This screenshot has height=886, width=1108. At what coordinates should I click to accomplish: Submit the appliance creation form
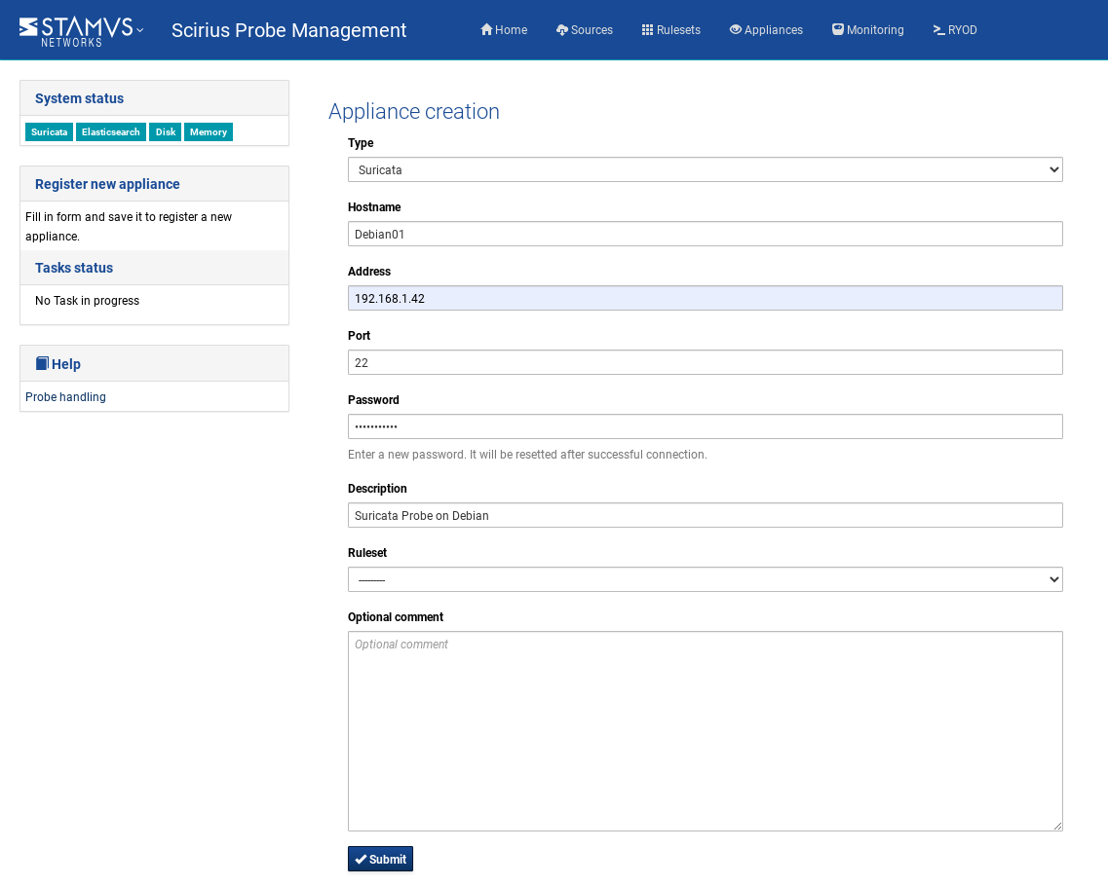pyautogui.click(x=380, y=859)
